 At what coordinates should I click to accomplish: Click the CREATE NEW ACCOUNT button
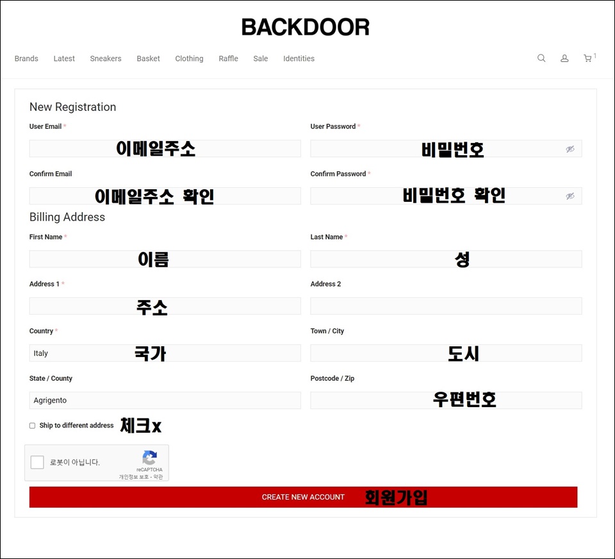pos(303,497)
